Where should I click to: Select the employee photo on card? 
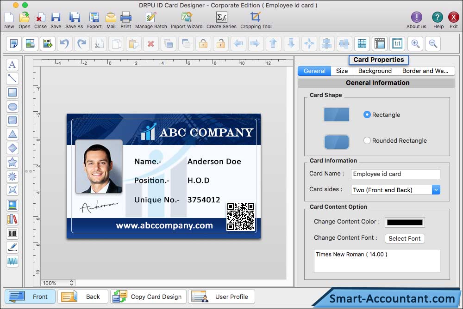click(99, 166)
